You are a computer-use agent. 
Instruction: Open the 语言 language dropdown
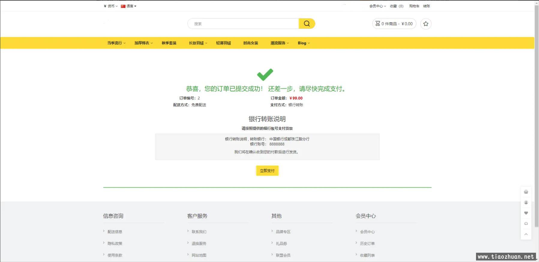point(128,6)
